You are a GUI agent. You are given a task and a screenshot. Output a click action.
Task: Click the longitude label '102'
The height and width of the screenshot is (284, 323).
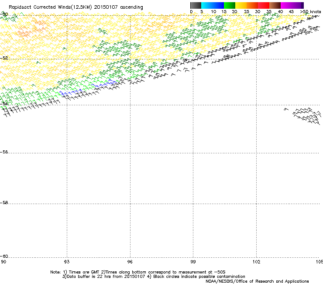256,262
